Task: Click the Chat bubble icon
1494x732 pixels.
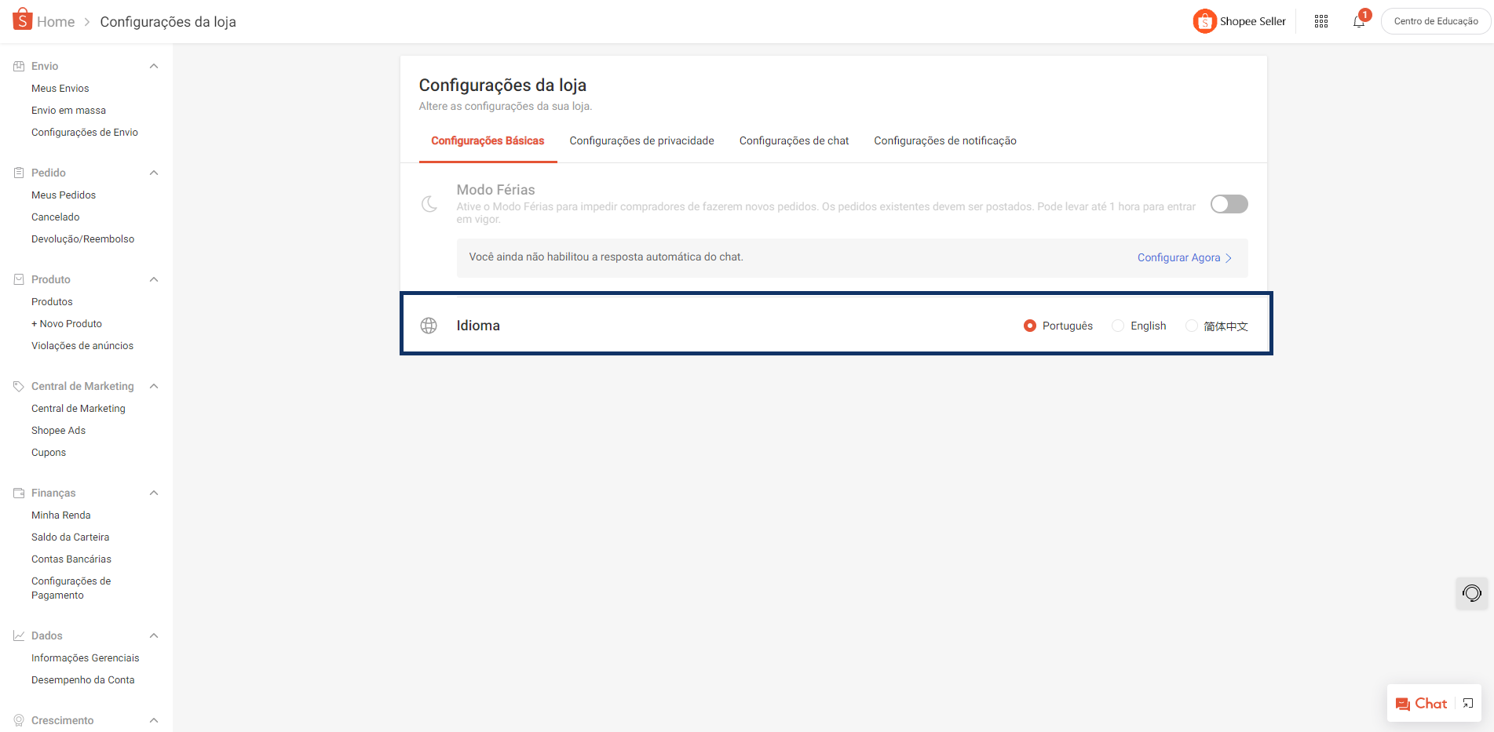Action: coord(1403,705)
